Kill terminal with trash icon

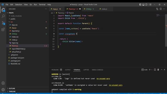(158, 70)
